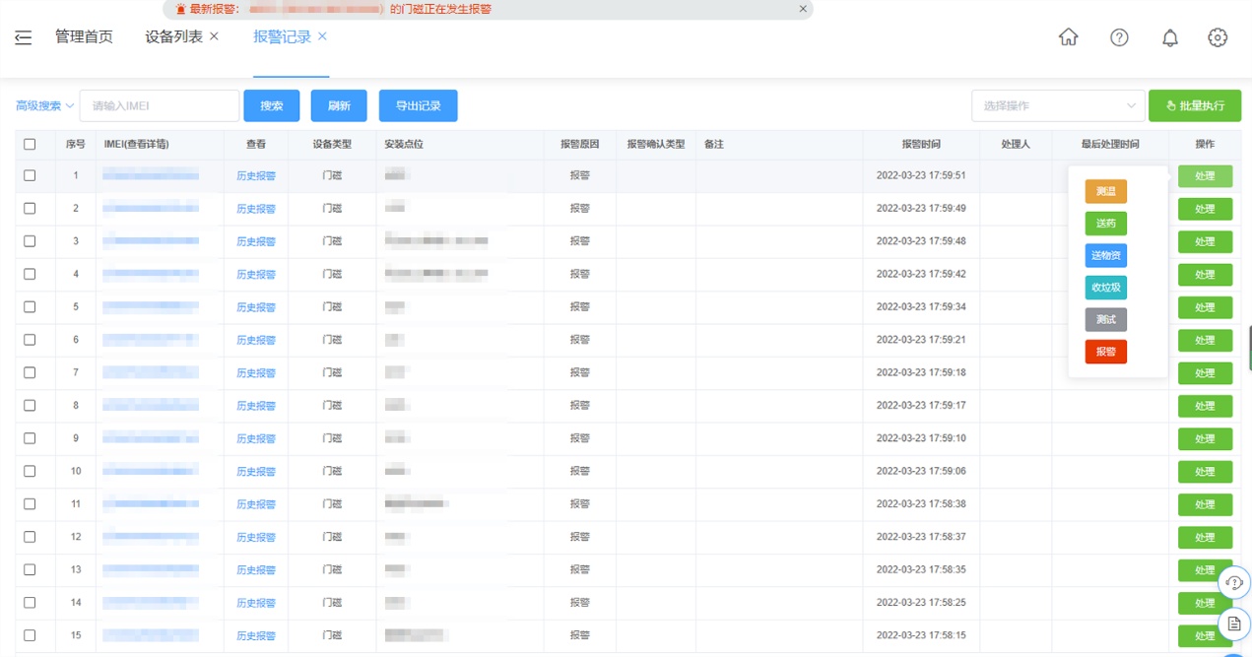Click 历史报警 link in row 5

256,307
